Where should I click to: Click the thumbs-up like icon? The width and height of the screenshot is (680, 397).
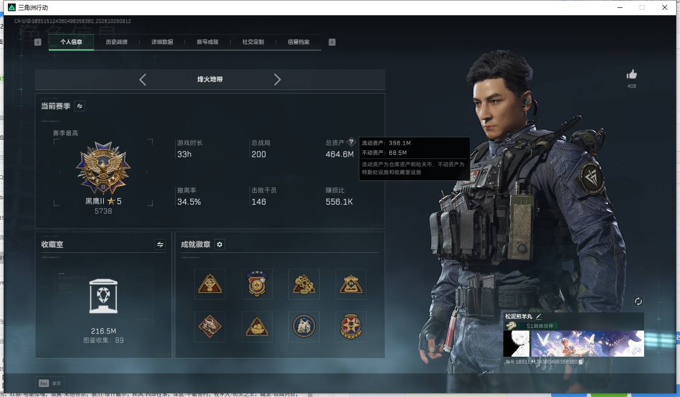click(x=632, y=74)
